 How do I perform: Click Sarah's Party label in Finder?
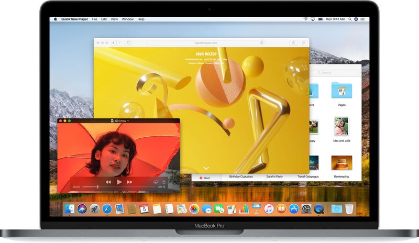(x=274, y=176)
